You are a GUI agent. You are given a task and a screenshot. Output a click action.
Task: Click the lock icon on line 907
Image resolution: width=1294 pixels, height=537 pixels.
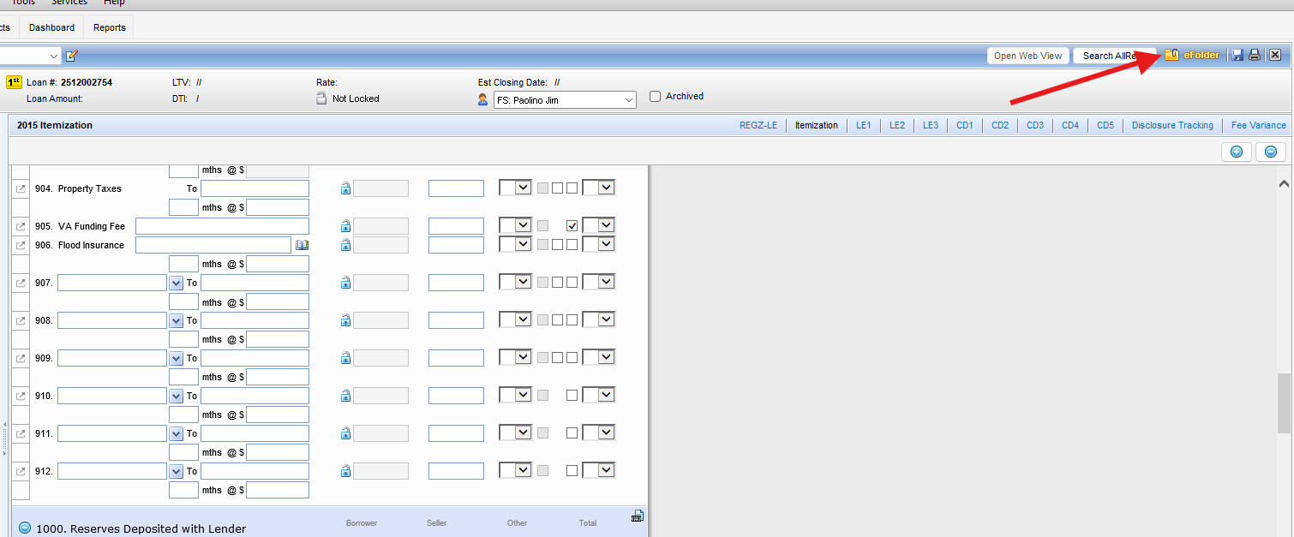pyautogui.click(x=345, y=283)
